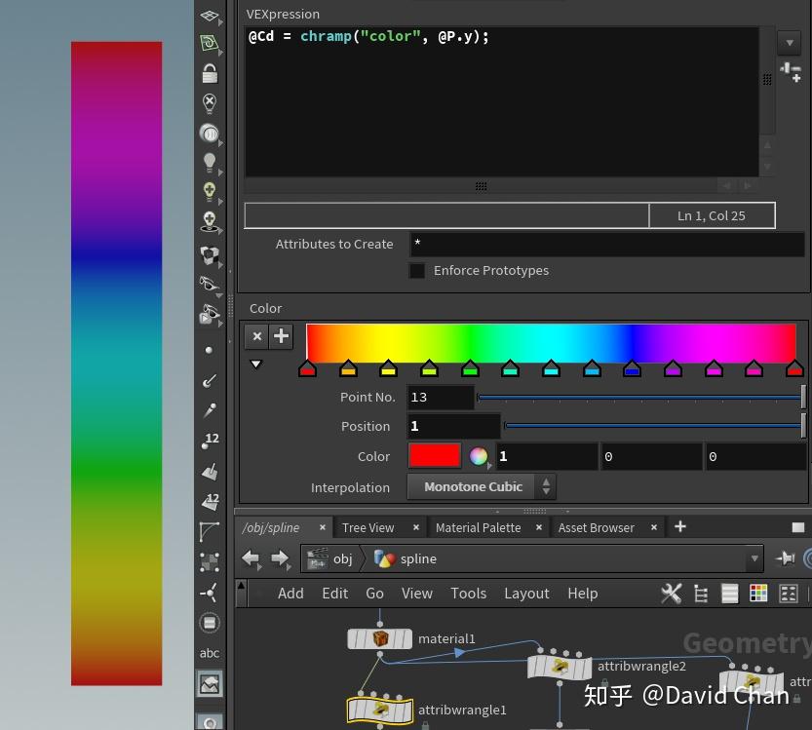Screen dimensions: 812x730
Task: Click the pin icon beside the path bar
Action: pyautogui.click(x=785, y=558)
